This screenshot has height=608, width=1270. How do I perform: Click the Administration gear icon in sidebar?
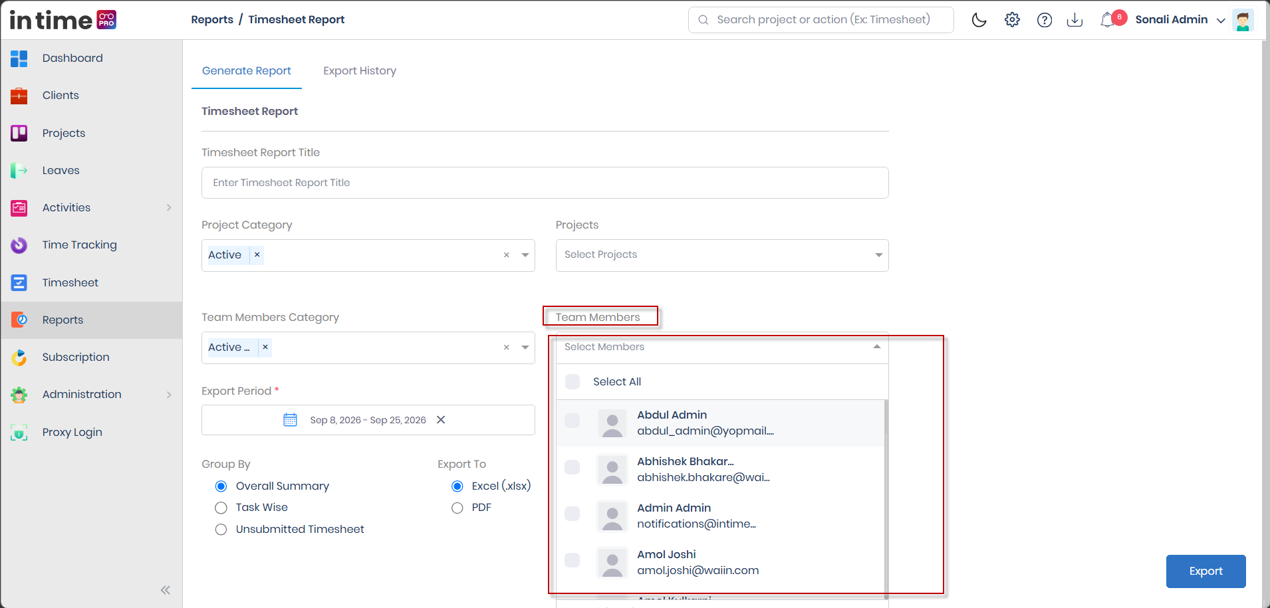19,395
